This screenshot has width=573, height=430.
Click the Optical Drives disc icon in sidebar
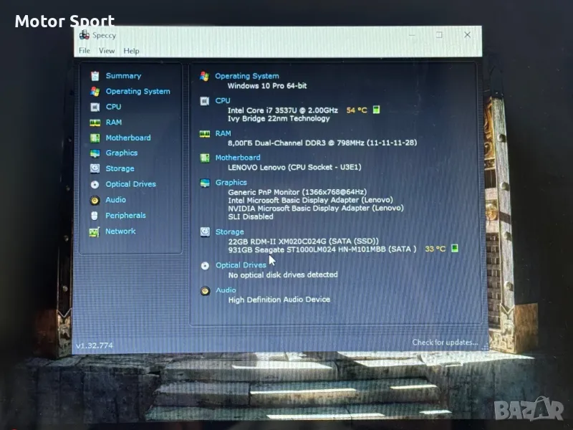pos(95,184)
